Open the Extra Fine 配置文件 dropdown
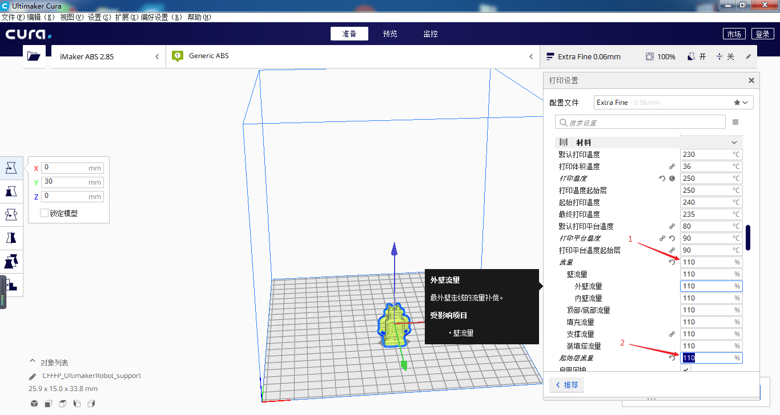The height and width of the screenshot is (415, 780). (674, 103)
